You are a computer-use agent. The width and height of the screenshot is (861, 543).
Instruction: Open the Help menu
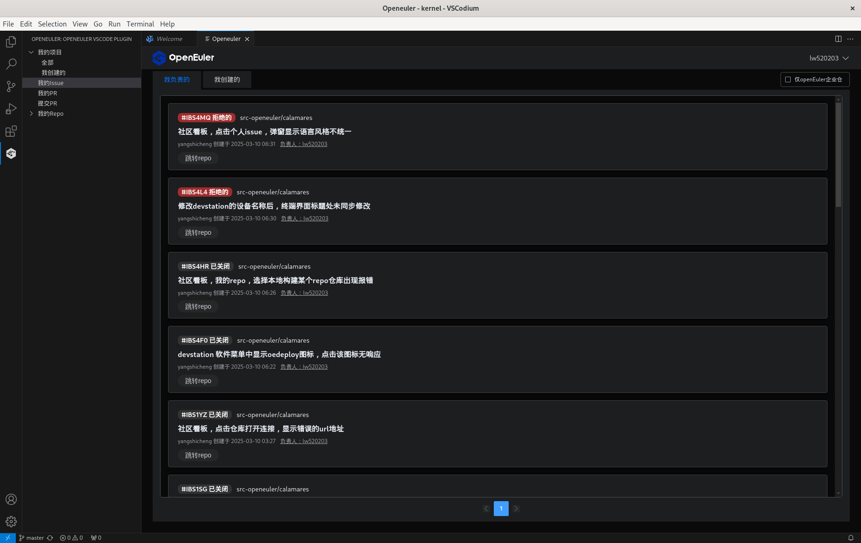167,24
